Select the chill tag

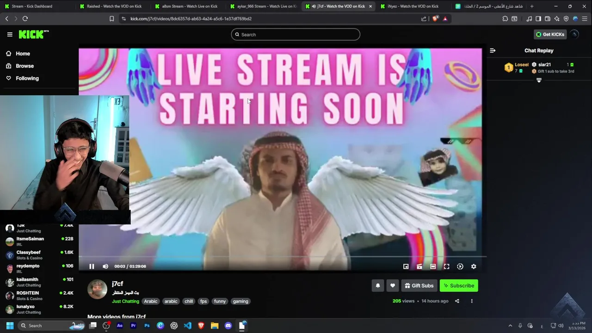coord(189,301)
